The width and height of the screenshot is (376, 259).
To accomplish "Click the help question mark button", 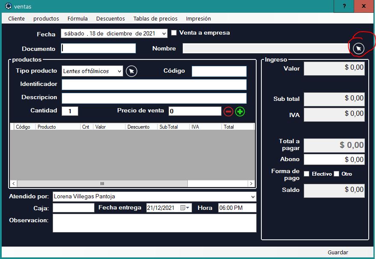I will (344, 6).
